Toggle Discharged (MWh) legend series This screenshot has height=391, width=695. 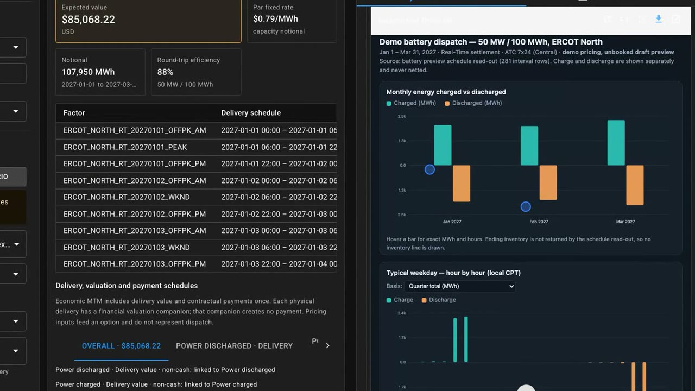(473, 103)
